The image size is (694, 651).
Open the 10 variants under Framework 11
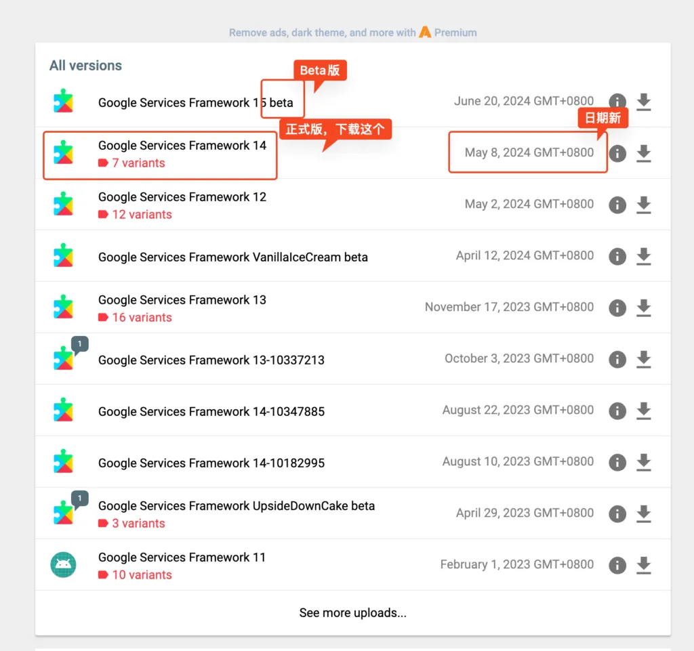(x=141, y=575)
